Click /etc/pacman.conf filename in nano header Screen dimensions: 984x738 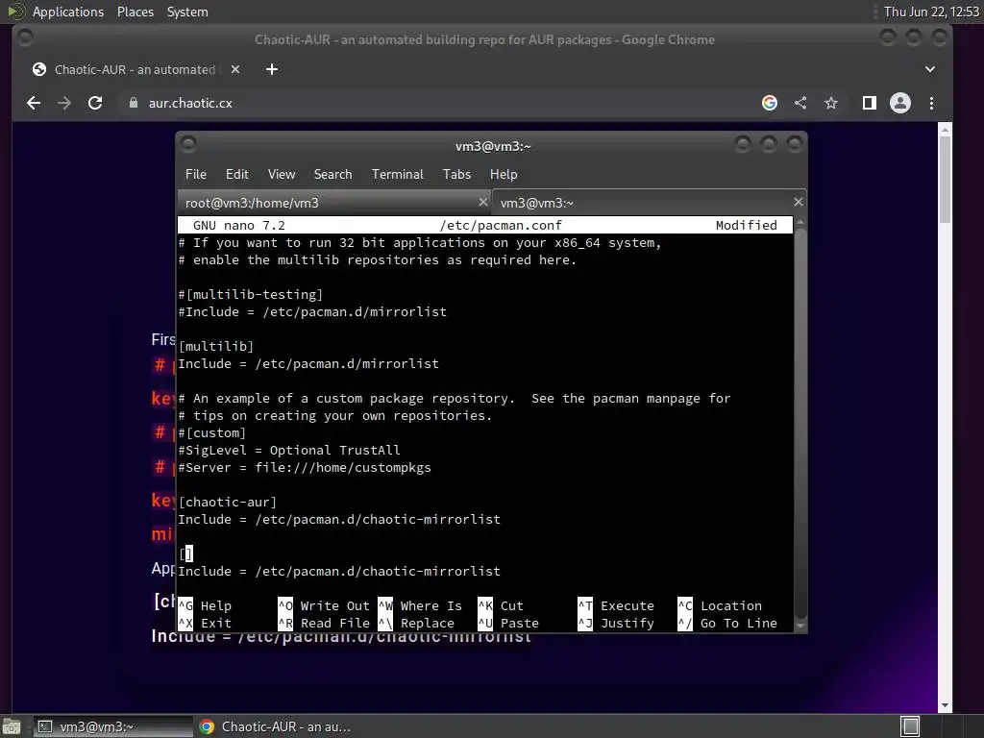click(501, 225)
